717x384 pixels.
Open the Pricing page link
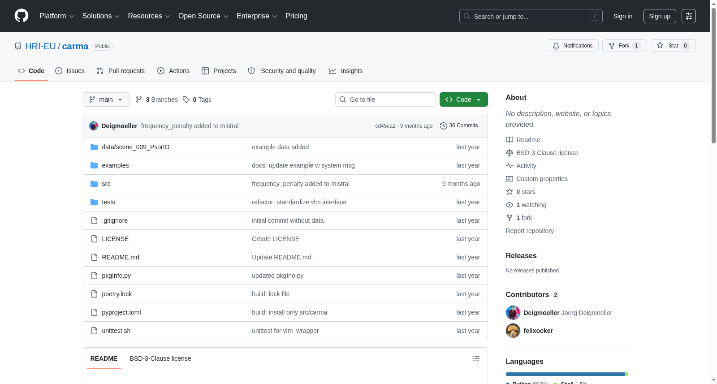pos(296,16)
